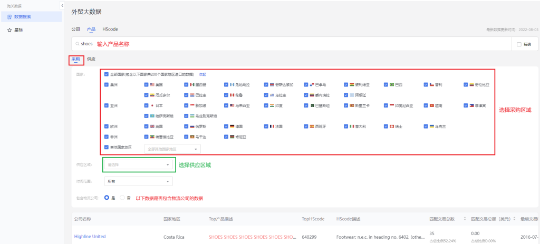Uncheck the 欧洲 region checkbox
The image size is (540, 244).
click(x=107, y=126)
